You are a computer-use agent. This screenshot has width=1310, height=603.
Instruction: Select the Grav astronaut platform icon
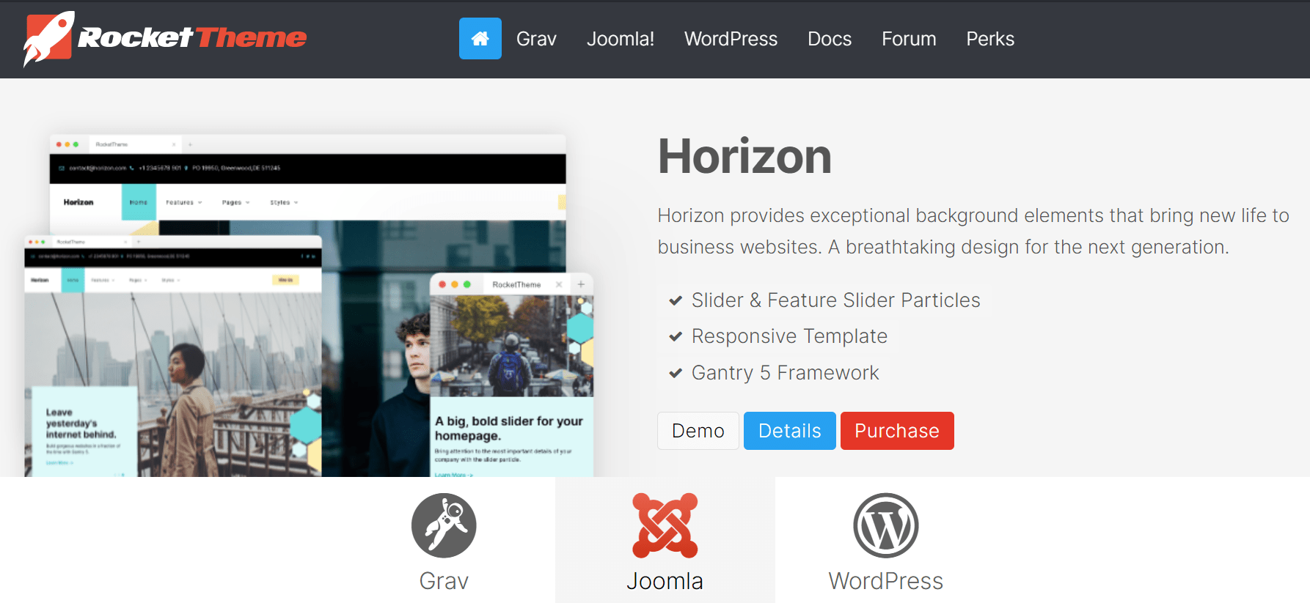point(444,525)
